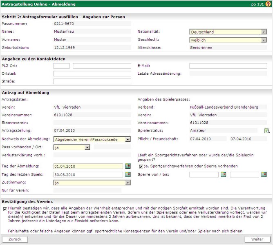
Task: Open calendar for Sperre bis date
Action: [x=264, y=175]
